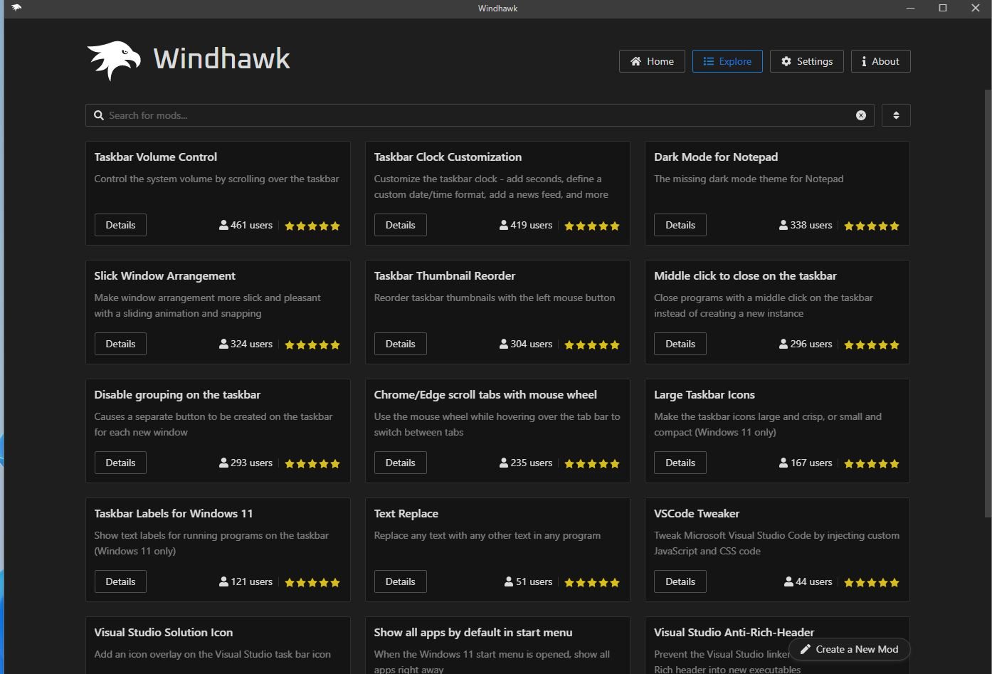992x674 pixels.
Task: Click the user icon beside 293 users
Action: point(224,463)
